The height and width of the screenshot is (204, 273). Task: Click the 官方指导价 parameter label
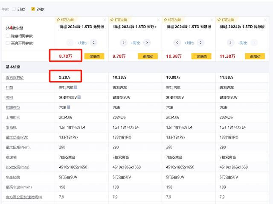click(x=15, y=78)
